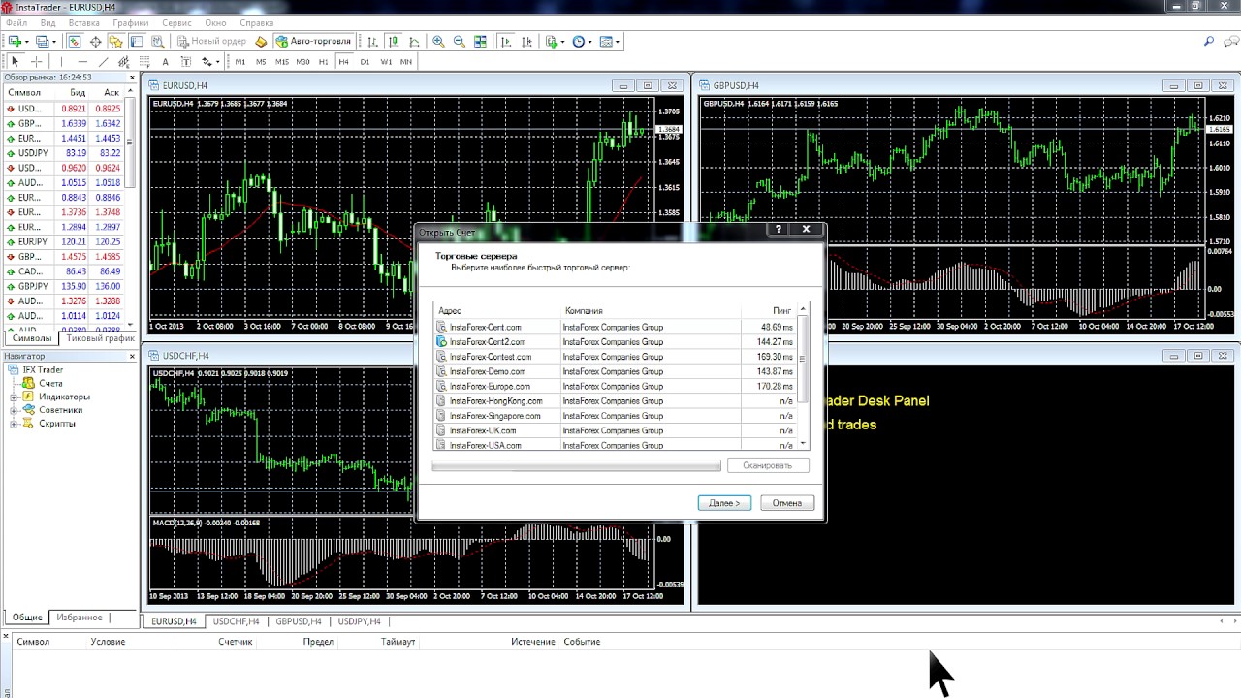This screenshot has width=1241, height=698.
Task: Click the New Chart toolbar icon
Action: coord(15,42)
